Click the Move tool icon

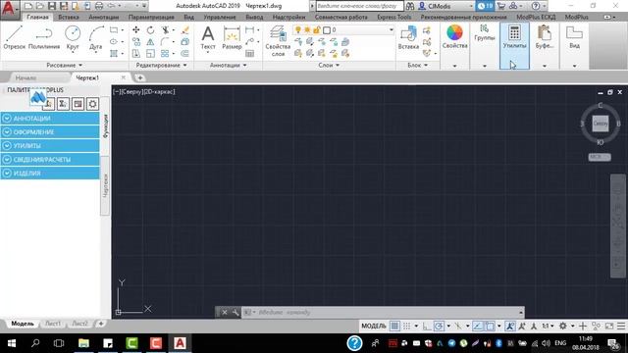click(136, 30)
